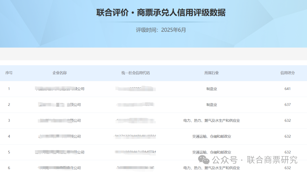Open the blurred company name in row 5
The image size is (307, 172).
pos(60,152)
